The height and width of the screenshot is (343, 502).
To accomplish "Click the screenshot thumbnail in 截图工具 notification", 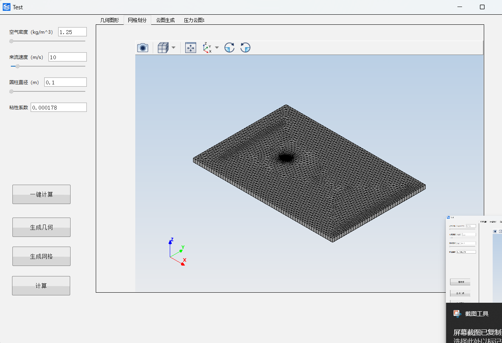I will (474, 259).
